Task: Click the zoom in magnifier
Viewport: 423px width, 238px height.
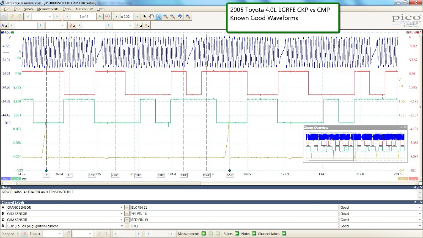Action: point(165,17)
